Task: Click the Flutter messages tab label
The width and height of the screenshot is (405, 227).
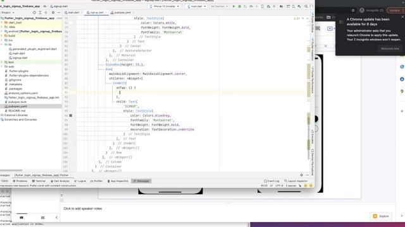Action: click(41, 175)
